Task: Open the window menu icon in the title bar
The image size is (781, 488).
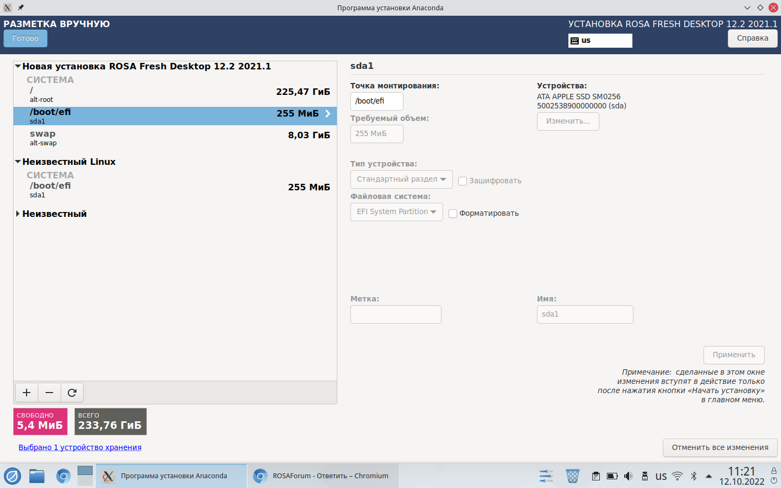Action: 7,8
